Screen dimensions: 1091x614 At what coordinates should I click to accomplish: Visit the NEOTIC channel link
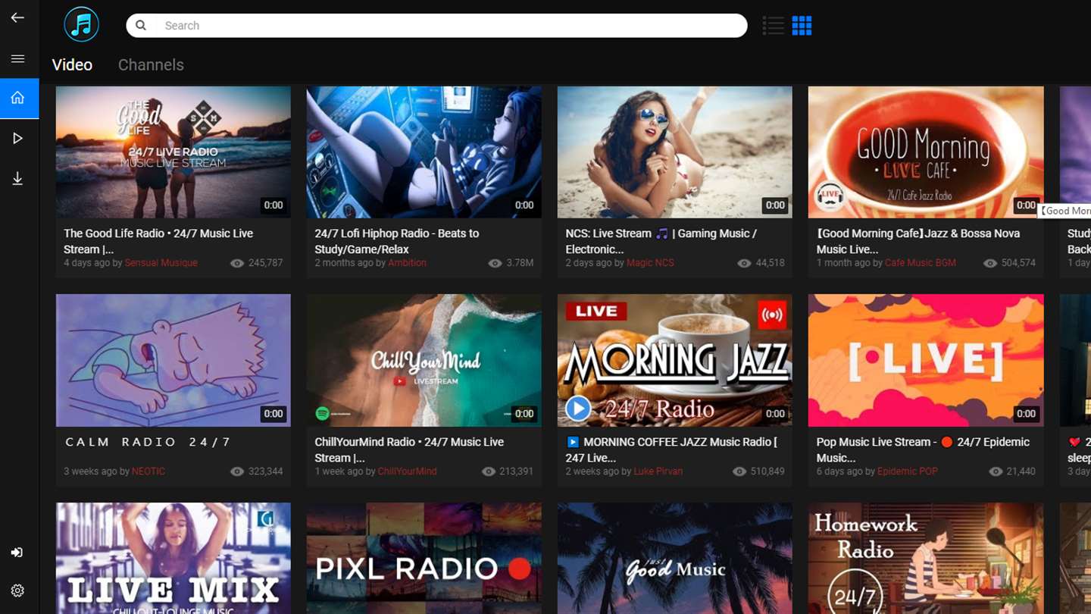[x=148, y=471]
